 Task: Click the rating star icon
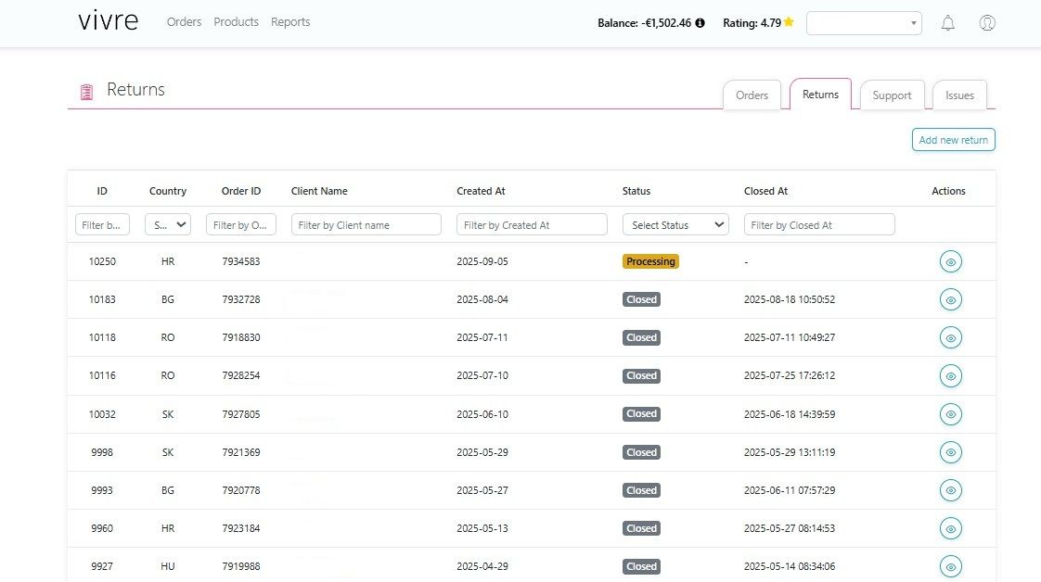[789, 22]
